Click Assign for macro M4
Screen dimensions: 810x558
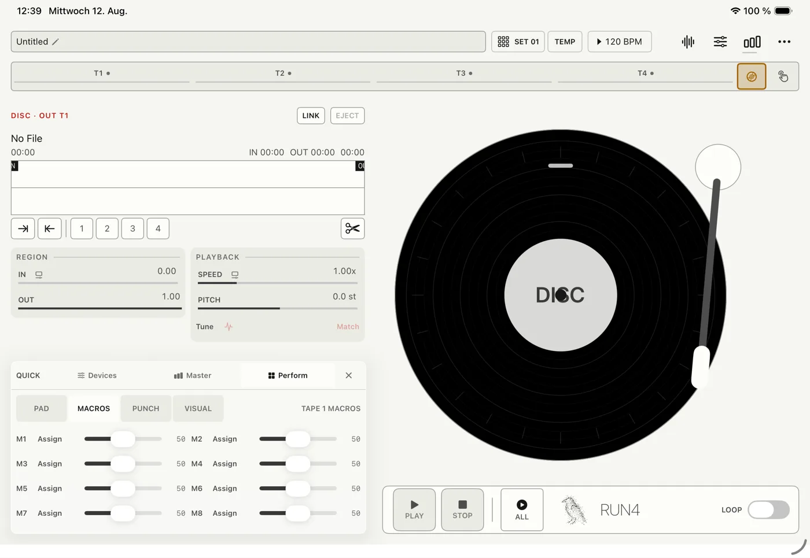point(224,464)
